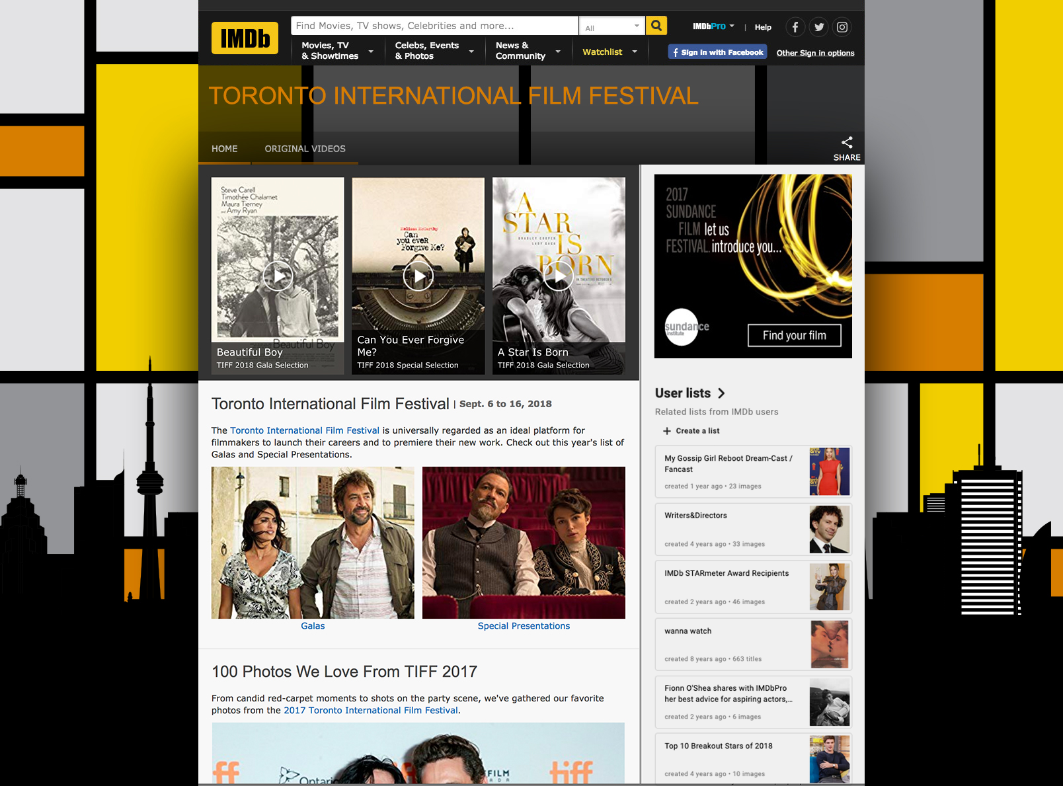Open IMDb's Facebook page icon
Screen dimensions: 1063x786
tap(795, 27)
